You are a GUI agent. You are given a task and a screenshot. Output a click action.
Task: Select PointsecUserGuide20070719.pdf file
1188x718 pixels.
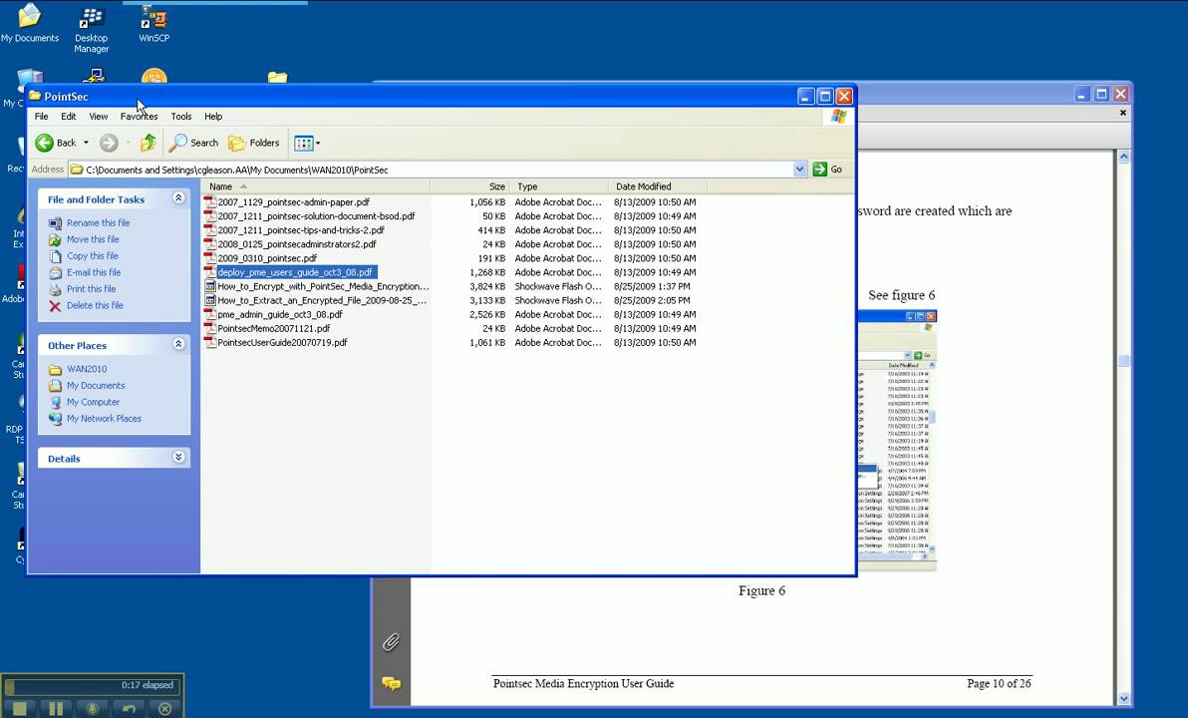click(282, 343)
